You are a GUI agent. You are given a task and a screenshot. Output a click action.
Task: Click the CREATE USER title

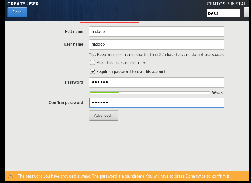pyautogui.click(x=23, y=4)
